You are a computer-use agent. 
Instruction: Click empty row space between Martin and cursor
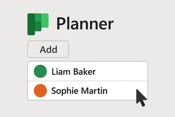coord(122,91)
